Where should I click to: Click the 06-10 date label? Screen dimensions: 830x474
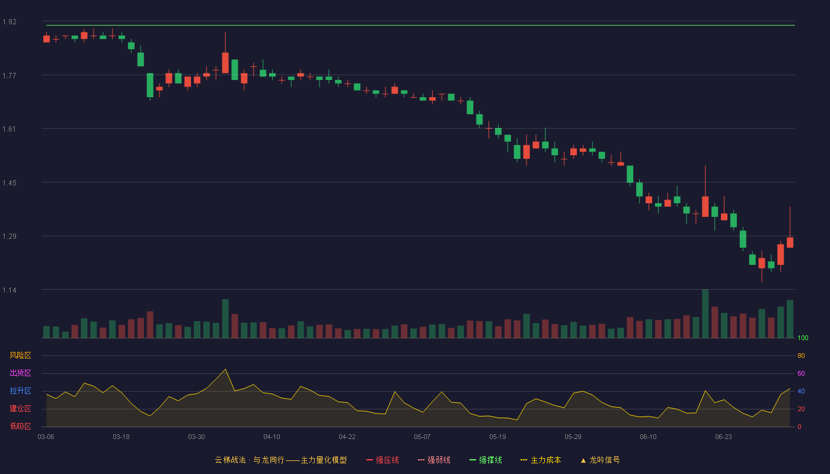pos(648,437)
